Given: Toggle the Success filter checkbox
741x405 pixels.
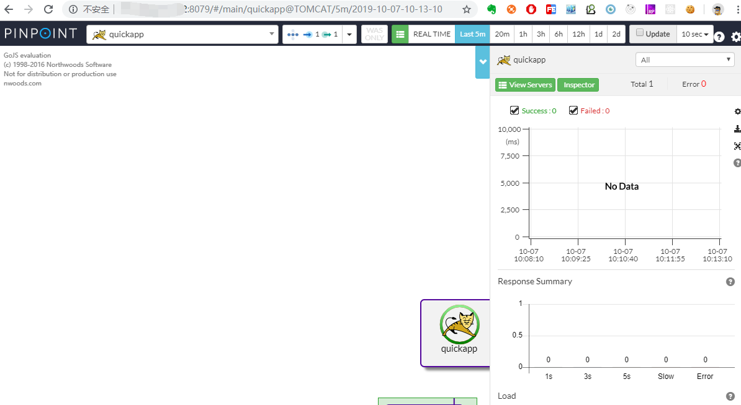Looking at the screenshot, I should click(514, 110).
